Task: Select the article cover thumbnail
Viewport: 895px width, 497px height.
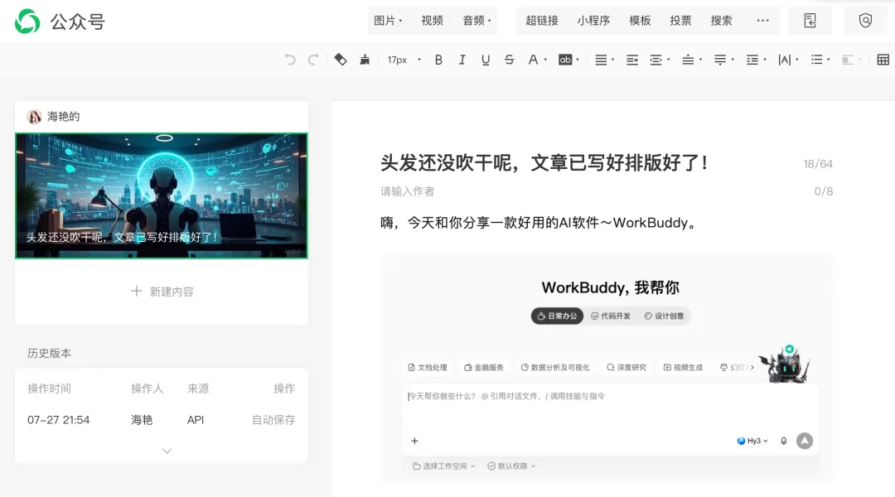Action: pos(162,195)
